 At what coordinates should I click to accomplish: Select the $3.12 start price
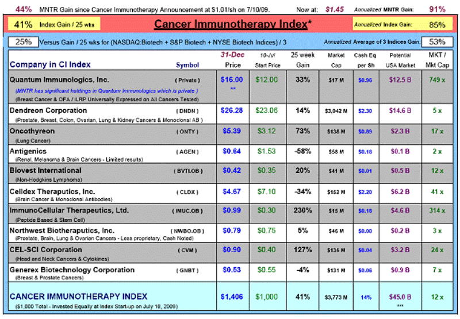[x=266, y=131]
